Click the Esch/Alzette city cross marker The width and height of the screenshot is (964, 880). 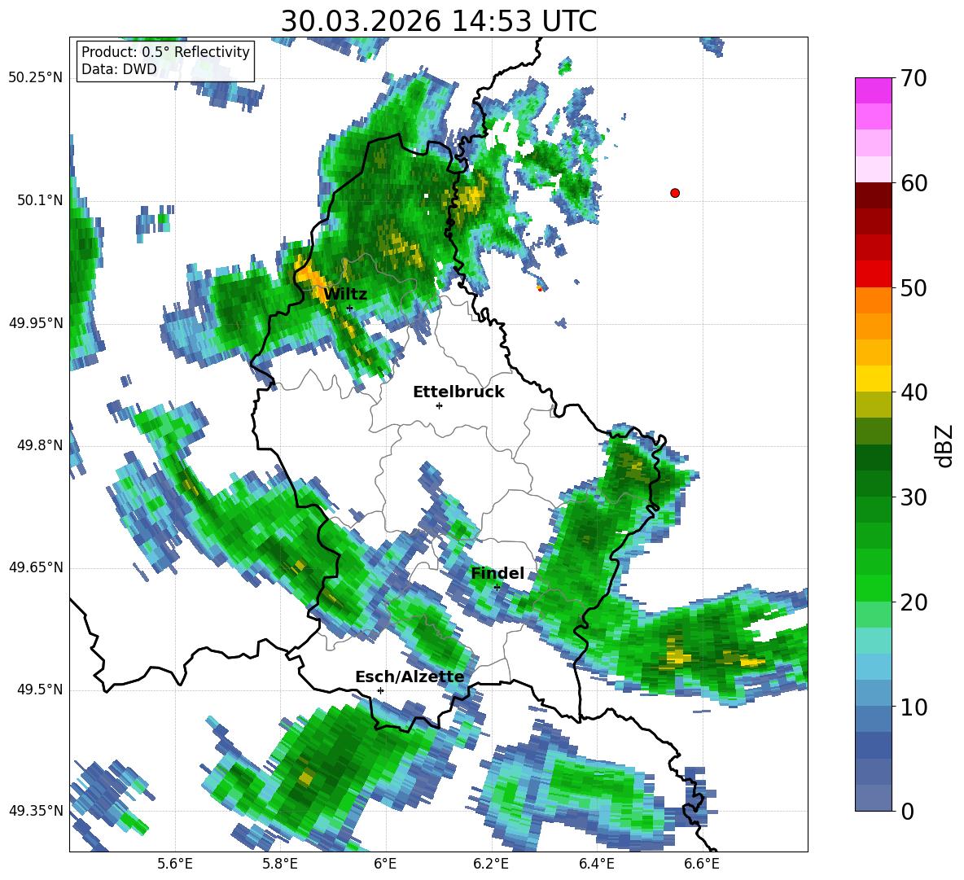coord(380,690)
